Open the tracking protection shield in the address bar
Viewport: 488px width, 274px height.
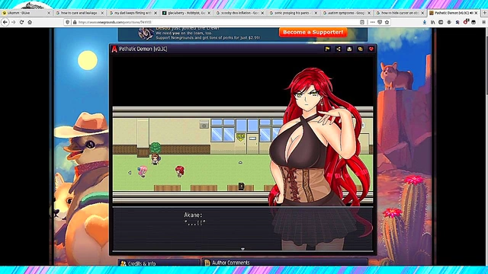pyautogui.click(x=68, y=22)
